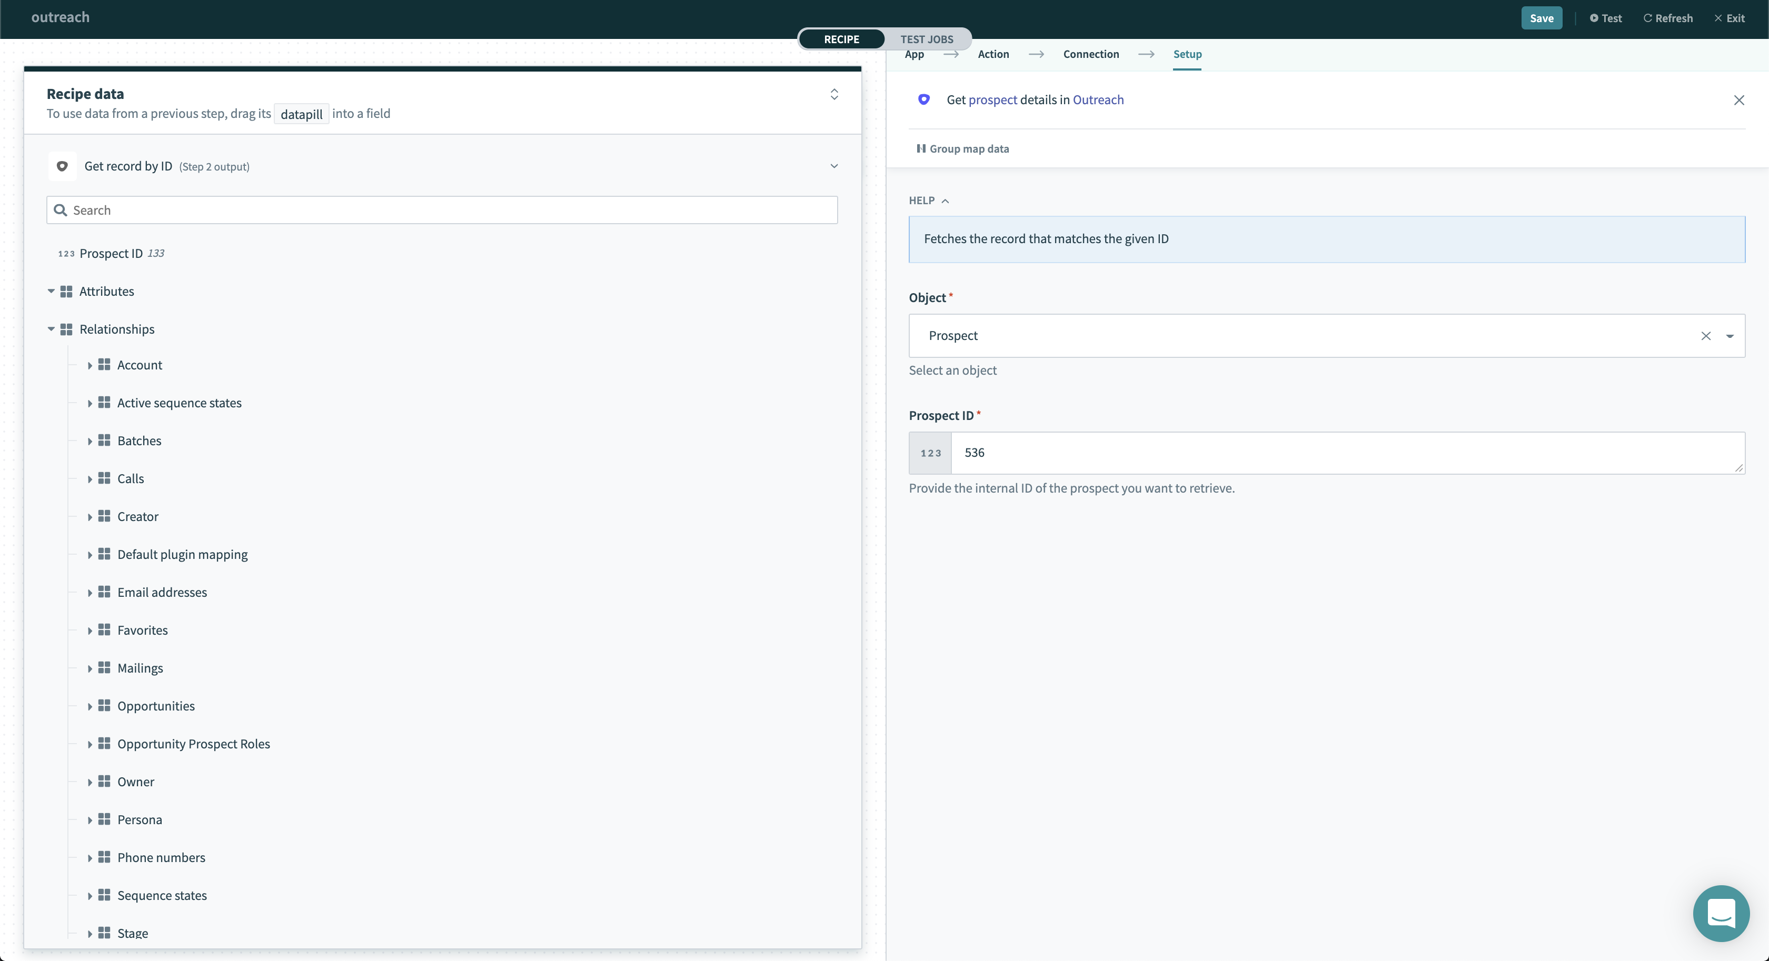The image size is (1769, 961).
Task: Go to the Connection step tab
Action: pyautogui.click(x=1090, y=54)
